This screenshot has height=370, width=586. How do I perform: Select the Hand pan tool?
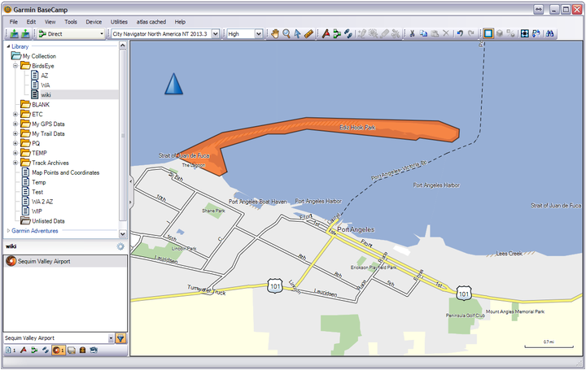[275, 33]
